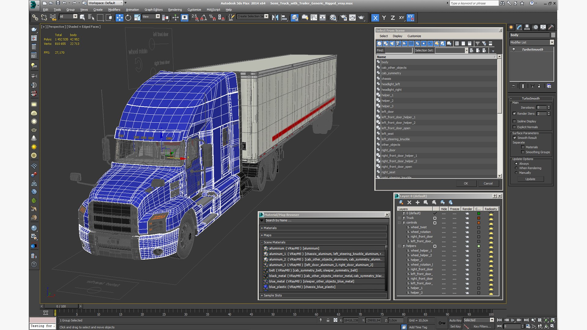Click the Bind to Space Warp icon
The image size is (587, 330).
tap(53, 18)
